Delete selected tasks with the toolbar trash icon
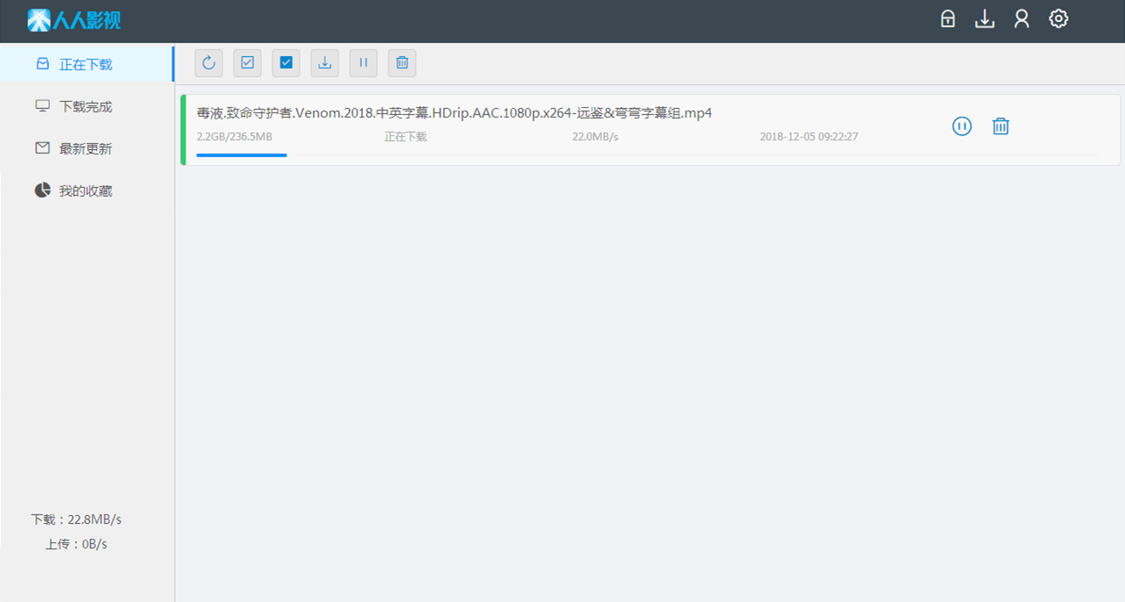This screenshot has height=602, width=1125. [x=402, y=62]
